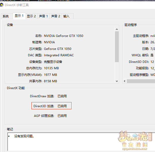Click the DirectX diagnostic tool title icon
Screen dimensions: 155x152
click(2, 5)
